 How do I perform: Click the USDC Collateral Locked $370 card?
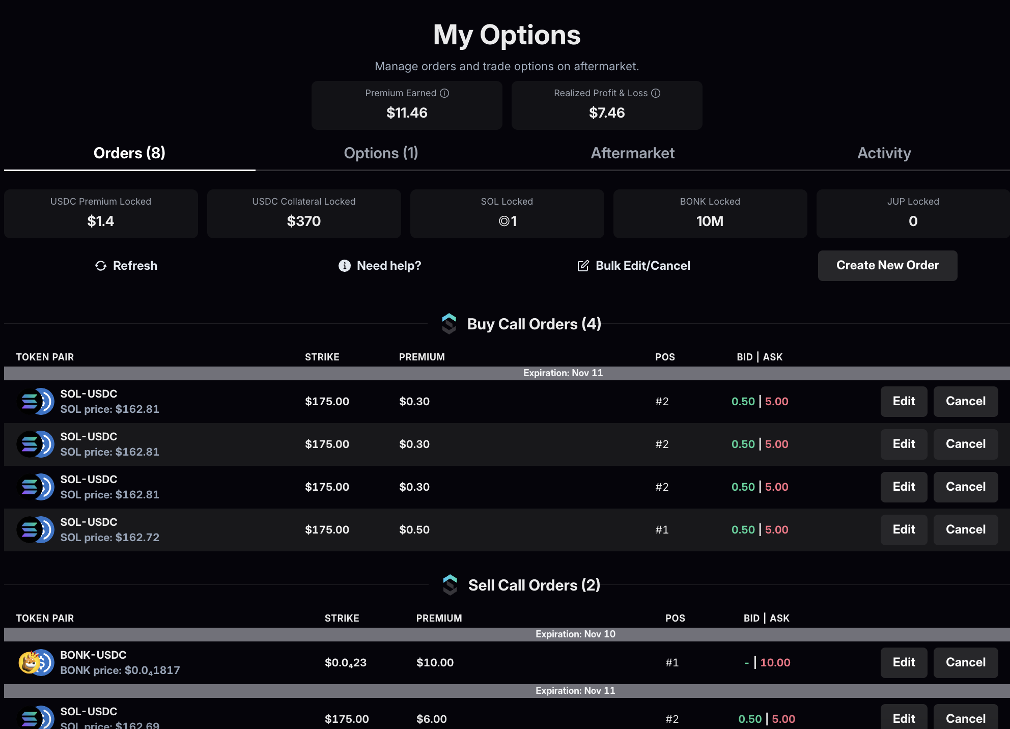304,214
